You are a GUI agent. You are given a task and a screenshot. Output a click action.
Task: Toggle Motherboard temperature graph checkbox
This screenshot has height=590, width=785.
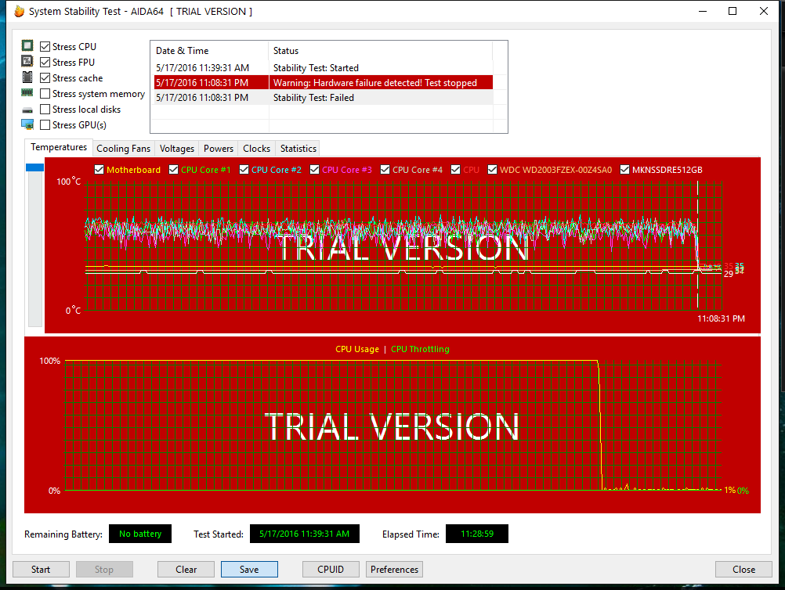pos(99,170)
